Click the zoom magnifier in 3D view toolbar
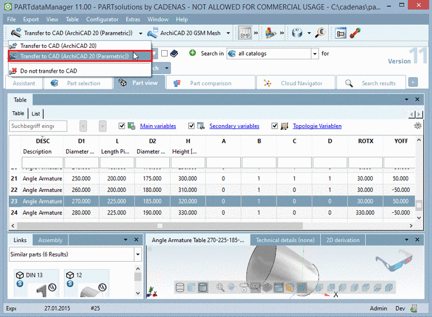432x317 pixels. click(x=220, y=287)
